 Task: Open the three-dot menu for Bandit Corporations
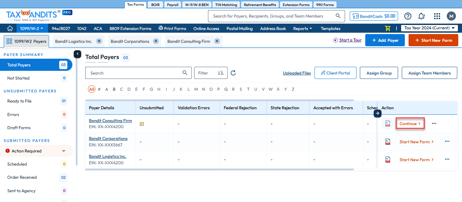point(447,141)
